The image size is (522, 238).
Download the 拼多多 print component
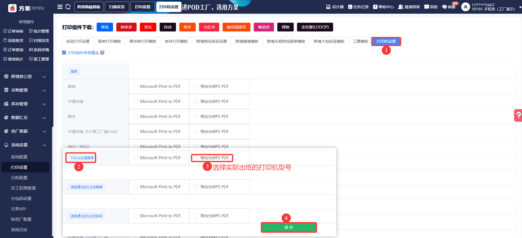click(126, 27)
